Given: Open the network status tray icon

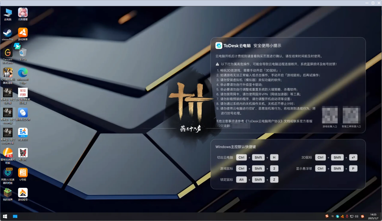Looking at the screenshot, I should click(x=352, y=216).
